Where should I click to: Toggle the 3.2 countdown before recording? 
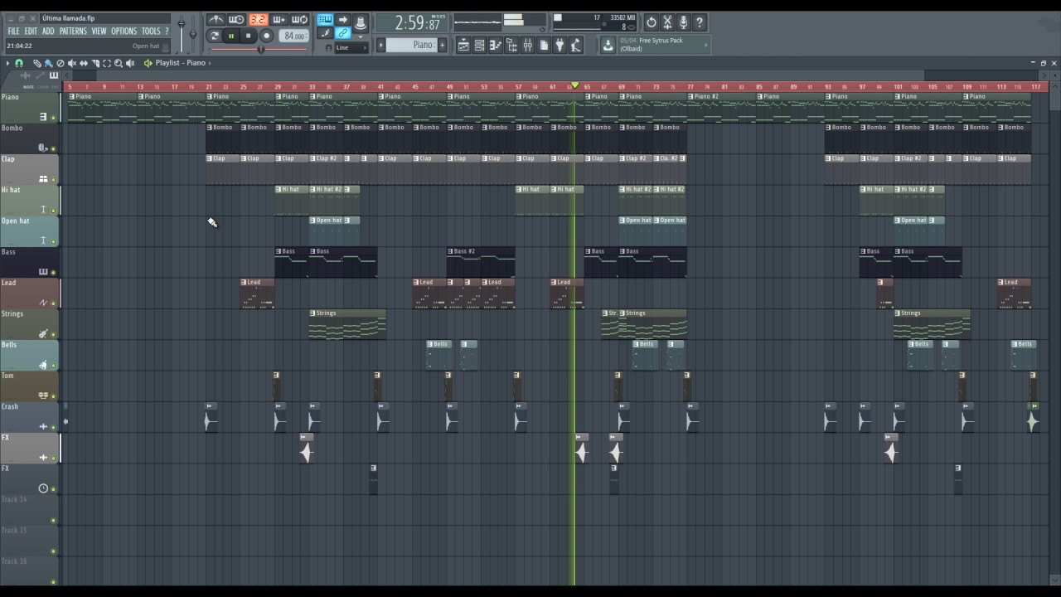(x=259, y=19)
